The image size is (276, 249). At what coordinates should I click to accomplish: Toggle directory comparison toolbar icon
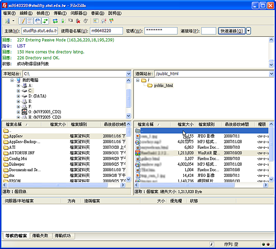pyautogui.click(x=103, y=21)
